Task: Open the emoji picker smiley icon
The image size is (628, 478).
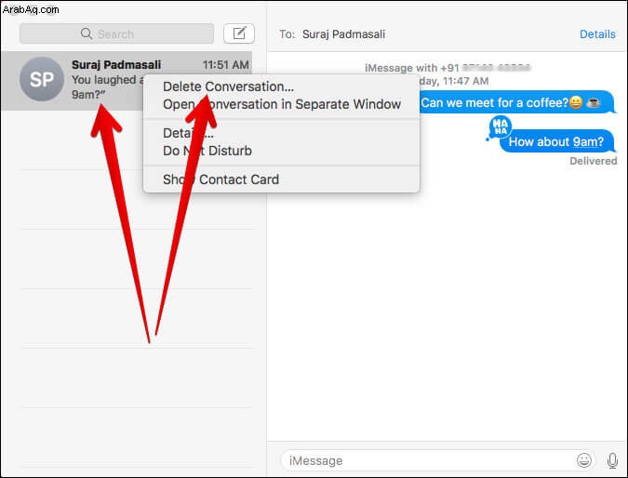Action: point(584,460)
